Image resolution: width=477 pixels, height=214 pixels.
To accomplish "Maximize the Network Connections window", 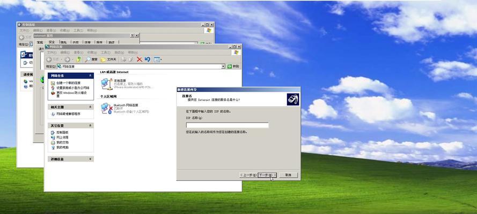I will 234,47.
